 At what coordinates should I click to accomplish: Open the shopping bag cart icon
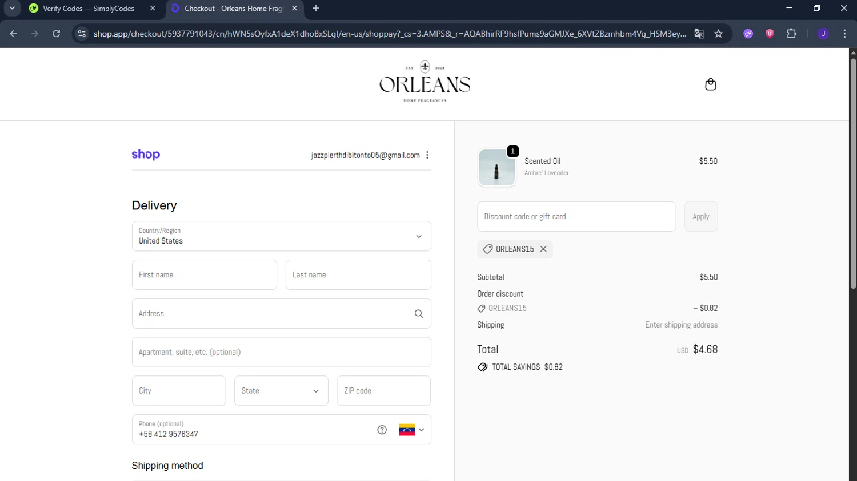710,84
